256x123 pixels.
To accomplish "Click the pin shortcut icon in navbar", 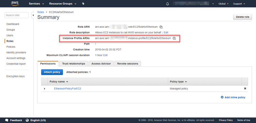I will pyautogui.click(x=83, y=4).
